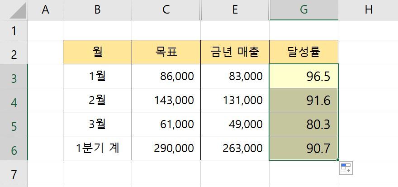The width and height of the screenshot is (398, 187).
Task: Select column G header
Action: pos(304,10)
